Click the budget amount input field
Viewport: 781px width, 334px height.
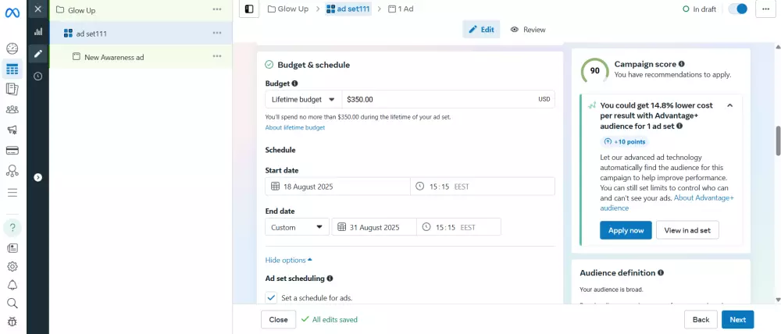(x=437, y=99)
